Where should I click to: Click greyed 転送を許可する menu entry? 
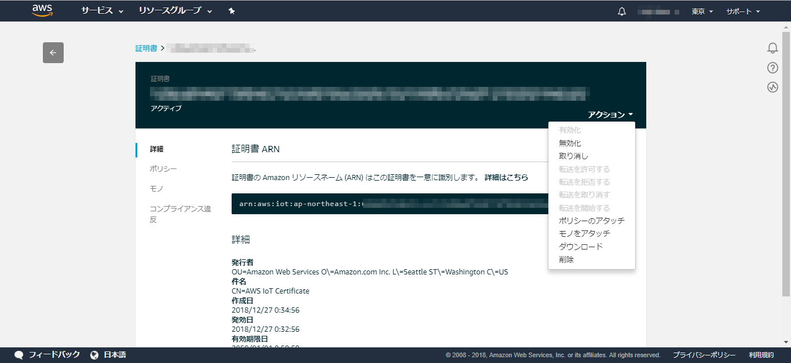[584, 169]
